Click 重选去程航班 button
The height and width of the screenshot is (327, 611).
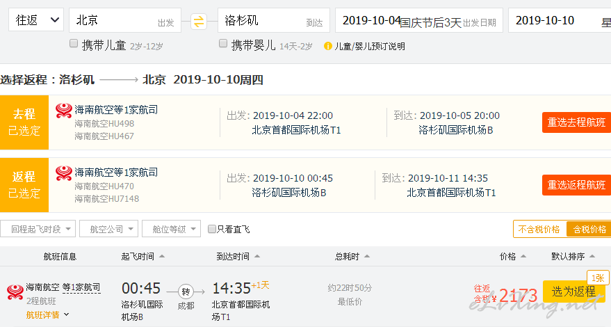tap(576, 122)
